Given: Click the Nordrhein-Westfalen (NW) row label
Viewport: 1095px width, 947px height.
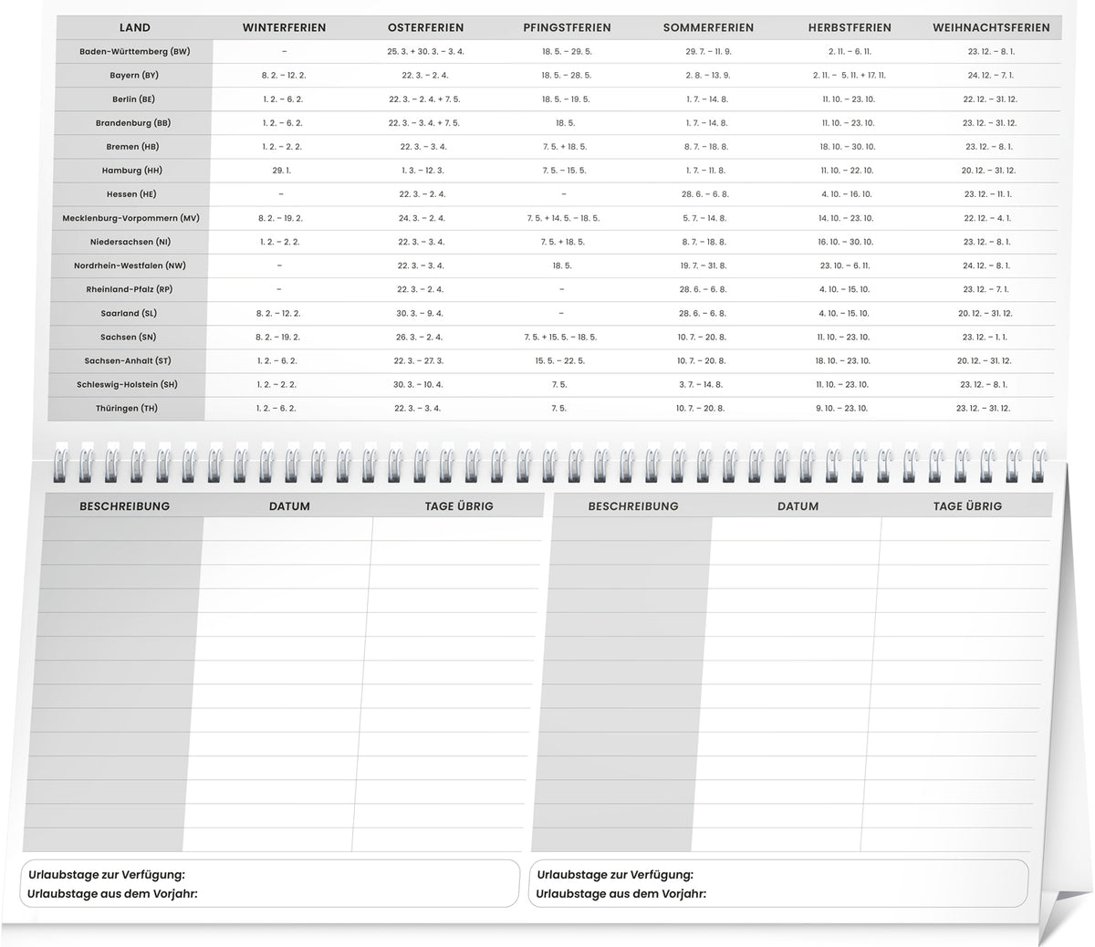Looking at the screenshot, I should tap(130, 265).
